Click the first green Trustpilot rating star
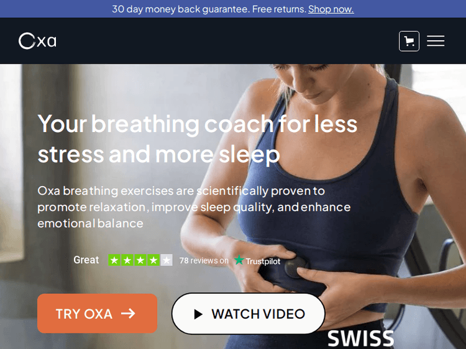 [x=114, y=260]
